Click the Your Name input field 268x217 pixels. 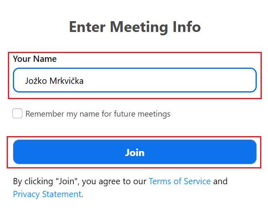135,80
